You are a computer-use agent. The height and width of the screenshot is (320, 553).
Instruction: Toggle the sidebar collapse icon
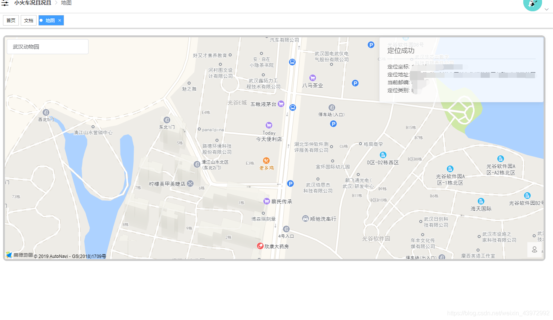[5, 3]
